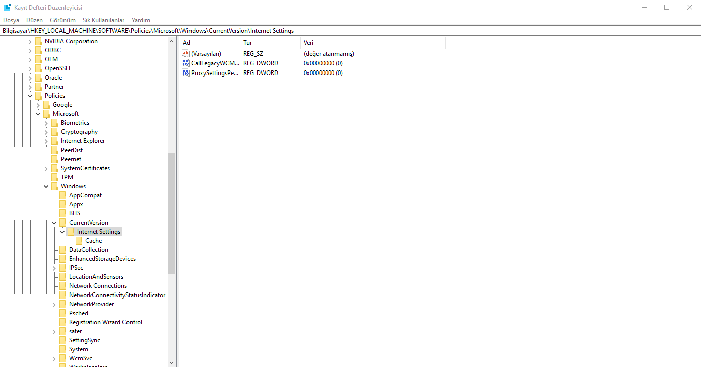This screenshot has width=701, height=367.
Task: Sort values by the Ad column header
Action: pyautogui.click(x=209, y=43)
